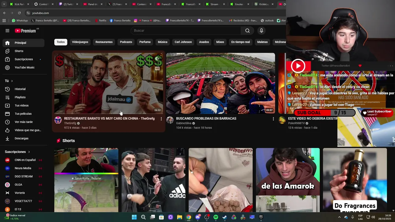This screenshot has height=222, width=395.
Task: Open Neura Media subscription
Action: pos(23,168)
